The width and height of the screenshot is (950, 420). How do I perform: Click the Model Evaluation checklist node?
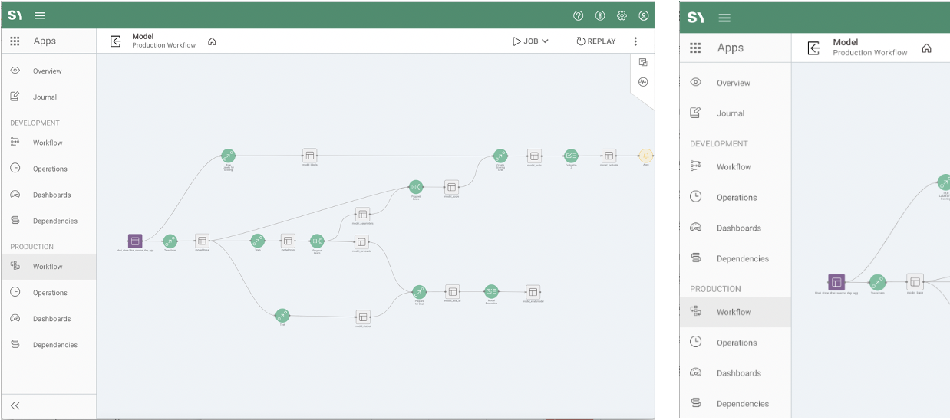[x=491, y=291]
